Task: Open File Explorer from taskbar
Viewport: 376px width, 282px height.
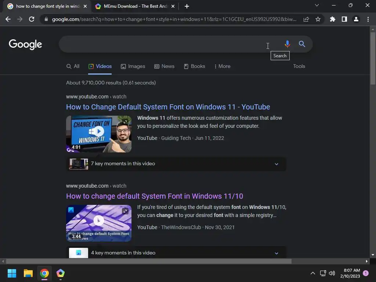Action: [28, 273]
